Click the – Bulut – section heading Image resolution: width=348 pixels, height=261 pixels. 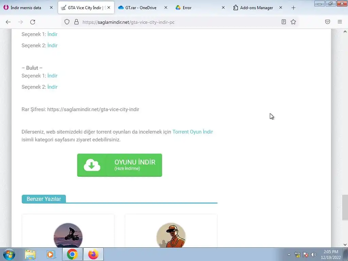(32, 68)
